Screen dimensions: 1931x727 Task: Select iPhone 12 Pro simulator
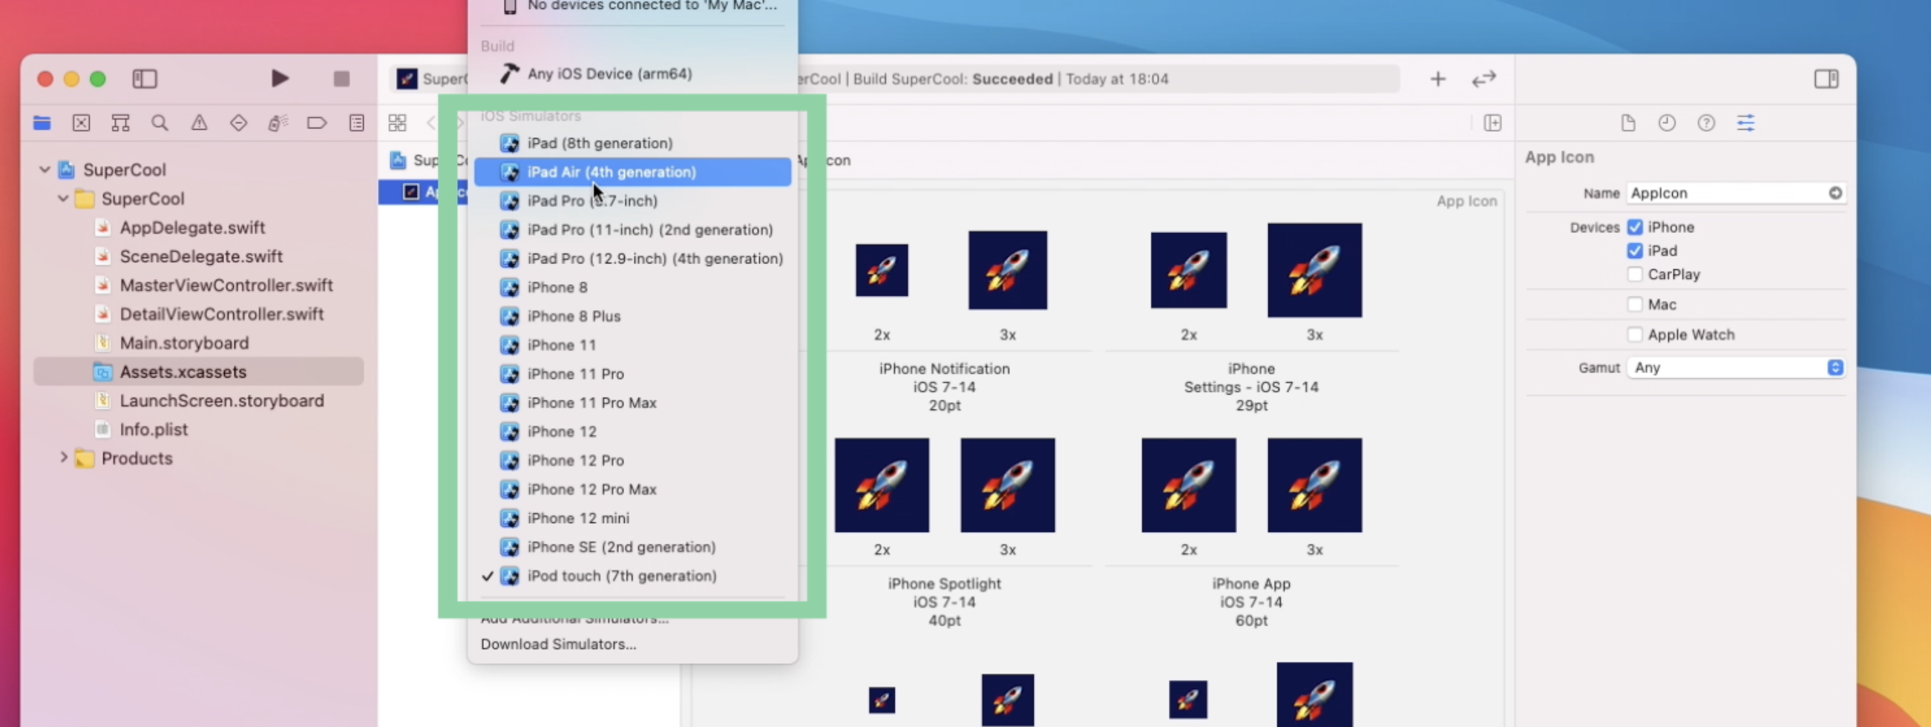coord(633,460)
